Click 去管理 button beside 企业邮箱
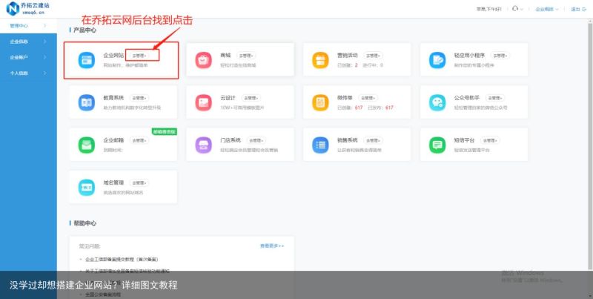 tap(139, 140)
